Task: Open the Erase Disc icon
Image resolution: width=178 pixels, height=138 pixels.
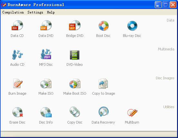Action: [17, 112]
